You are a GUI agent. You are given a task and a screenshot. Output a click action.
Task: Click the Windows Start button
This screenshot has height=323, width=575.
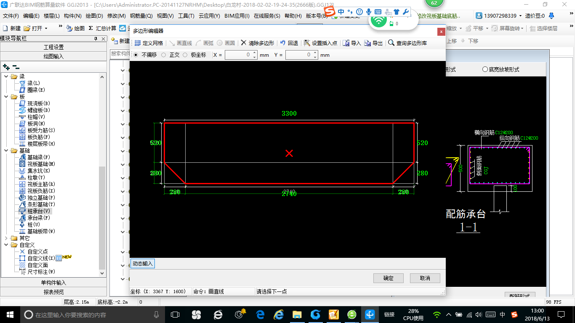9,315
